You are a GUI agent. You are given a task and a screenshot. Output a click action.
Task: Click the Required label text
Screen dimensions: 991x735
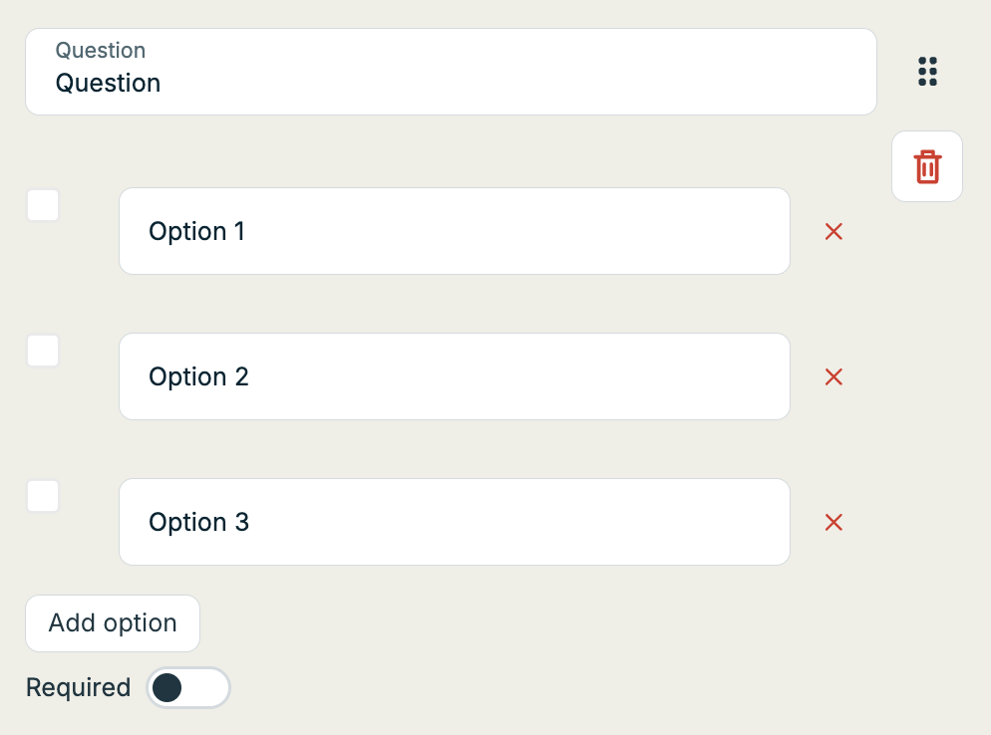point(78,688)
